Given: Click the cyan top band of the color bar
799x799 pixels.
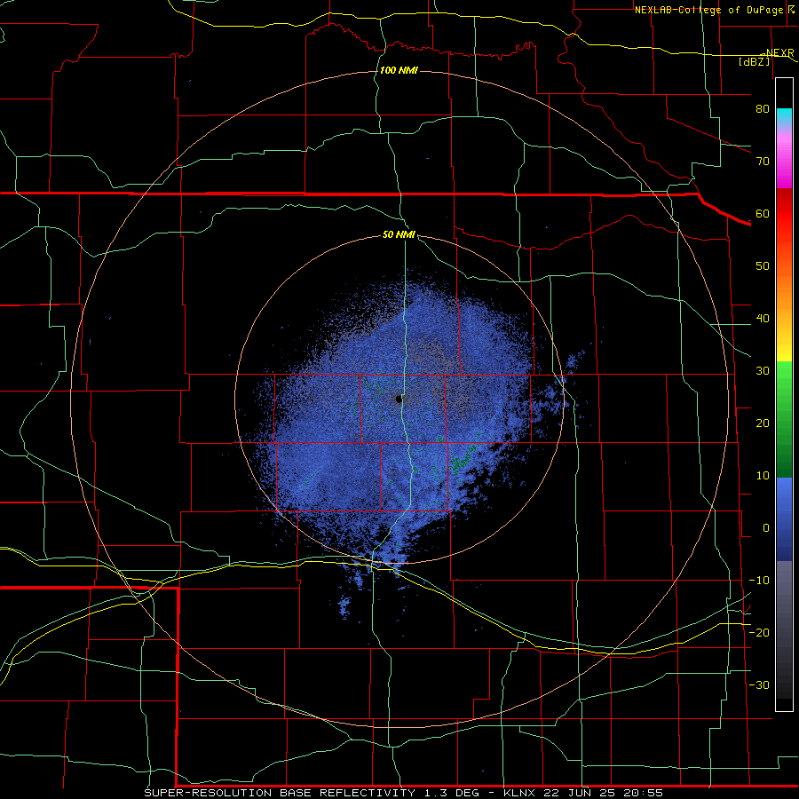Looking at the screenshot, I should click(x=784, y=116).
